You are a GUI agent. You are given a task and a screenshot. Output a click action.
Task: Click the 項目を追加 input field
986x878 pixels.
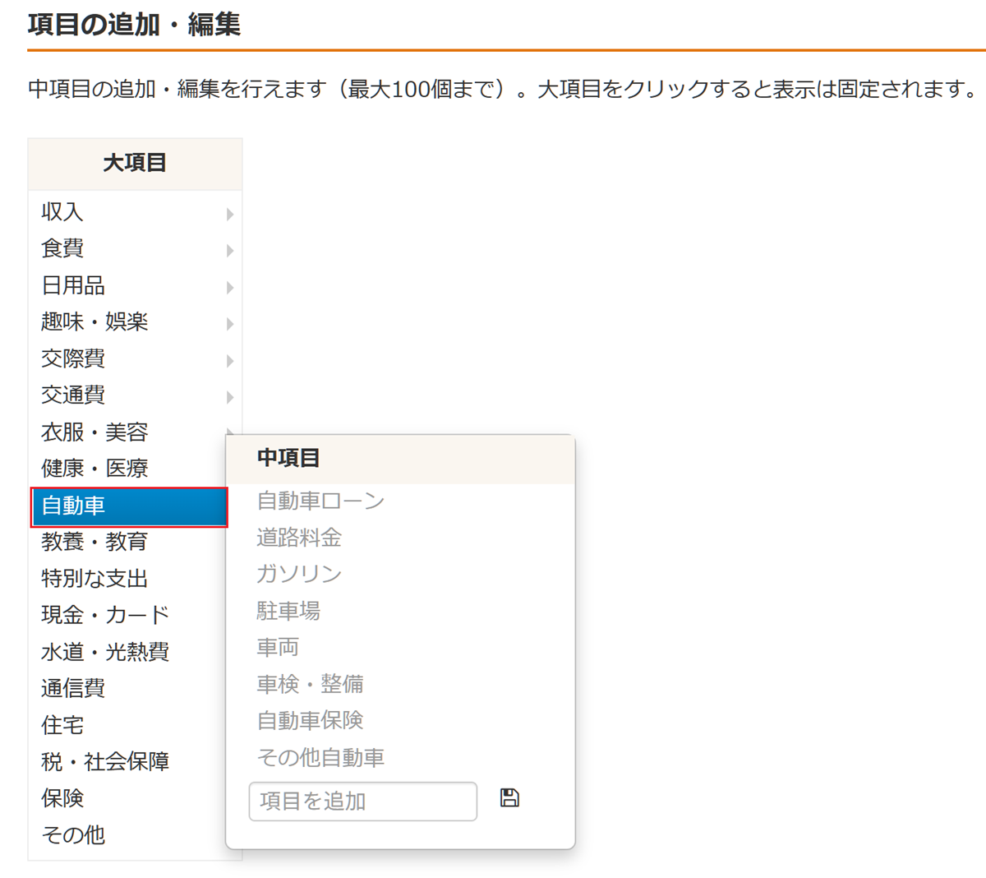click(362, 801)
